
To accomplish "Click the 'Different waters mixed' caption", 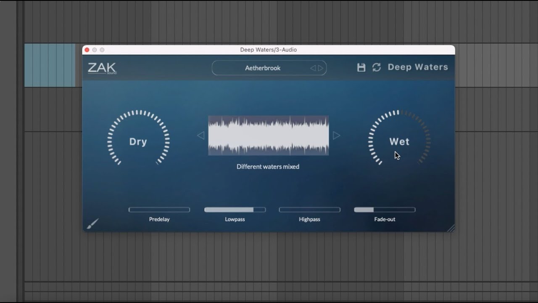I will (268, 167).
